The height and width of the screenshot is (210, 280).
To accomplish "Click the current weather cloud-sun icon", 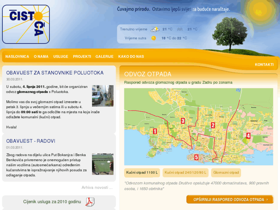I will [155, 29].
